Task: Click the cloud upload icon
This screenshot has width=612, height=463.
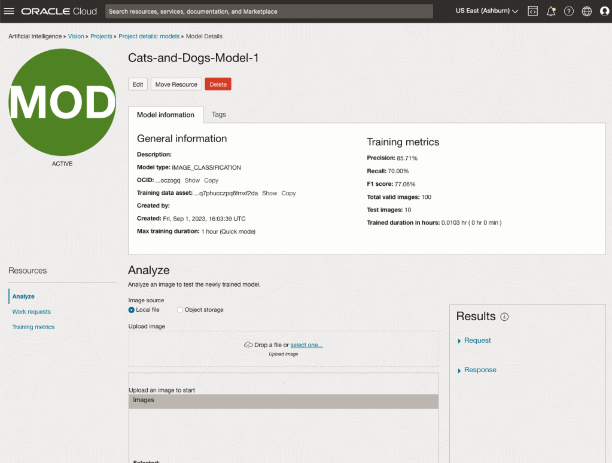Action: tap(248, 345)
